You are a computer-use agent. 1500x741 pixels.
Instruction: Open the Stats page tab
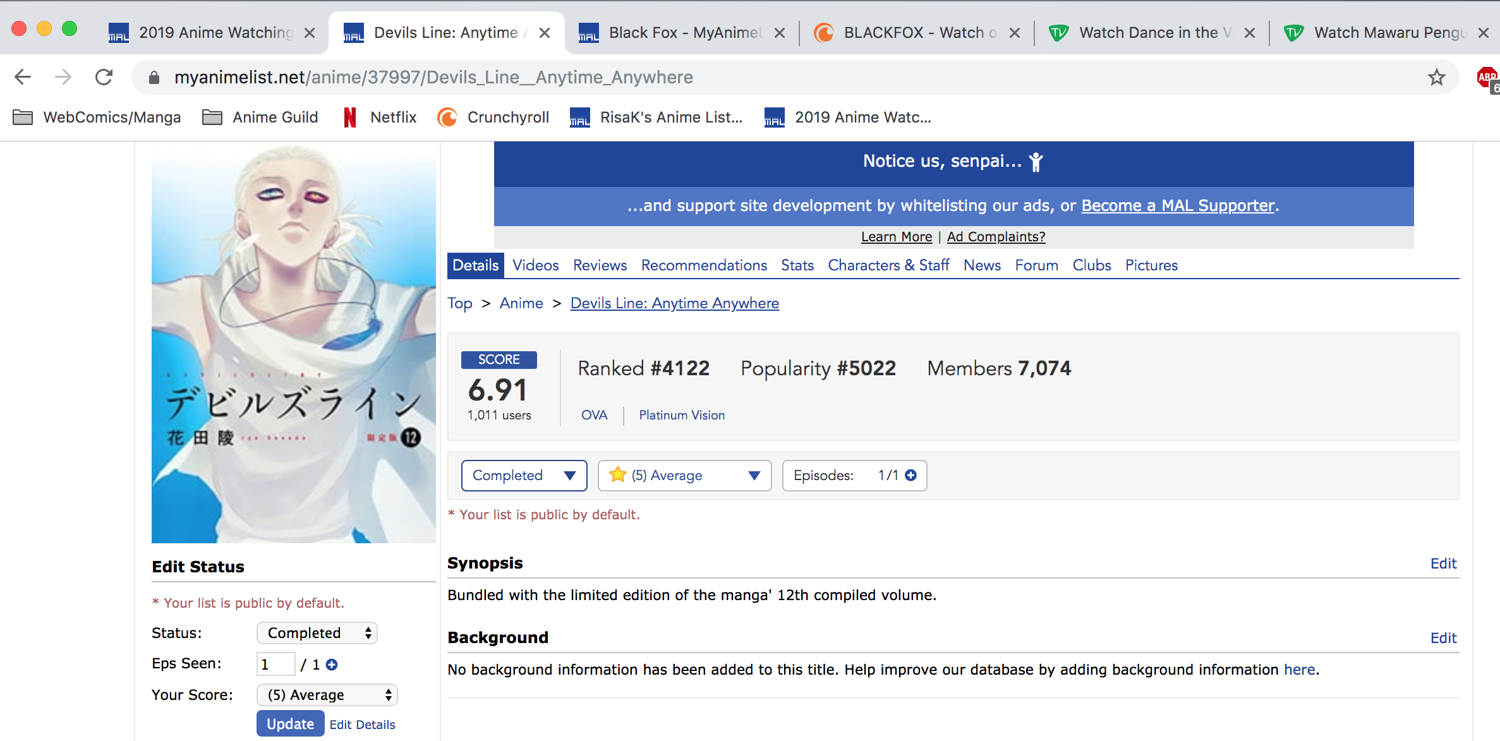(x=797, y=265)
